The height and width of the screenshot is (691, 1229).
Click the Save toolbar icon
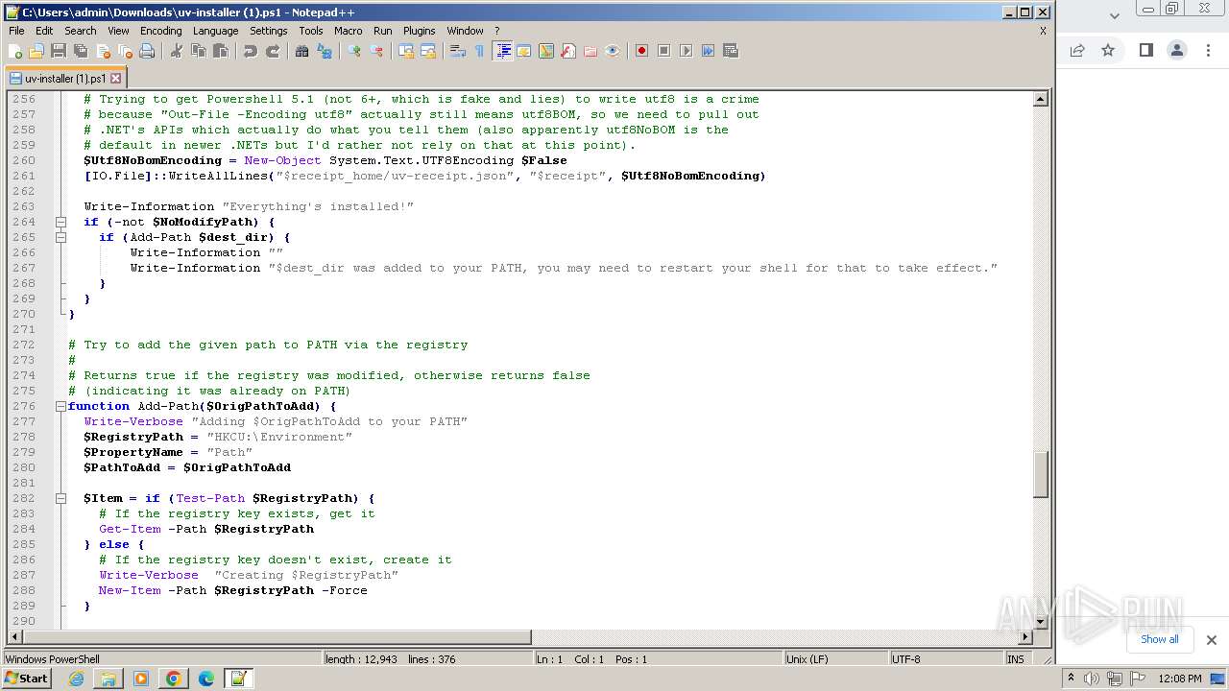click(x=59, y=51)
